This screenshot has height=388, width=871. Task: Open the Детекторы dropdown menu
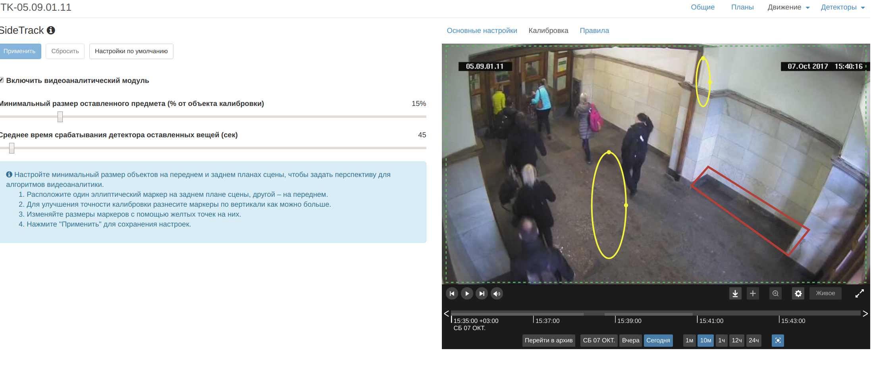click(843, 7)
